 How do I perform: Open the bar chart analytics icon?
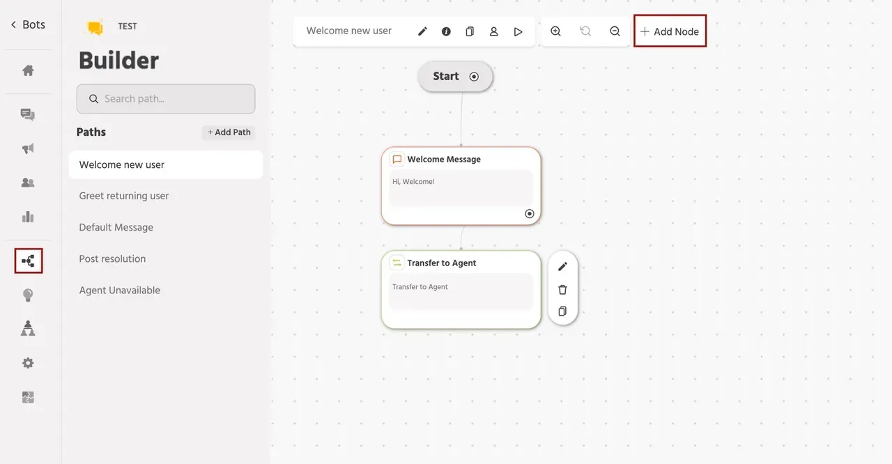pyautogui.click(x=28, y=217)
